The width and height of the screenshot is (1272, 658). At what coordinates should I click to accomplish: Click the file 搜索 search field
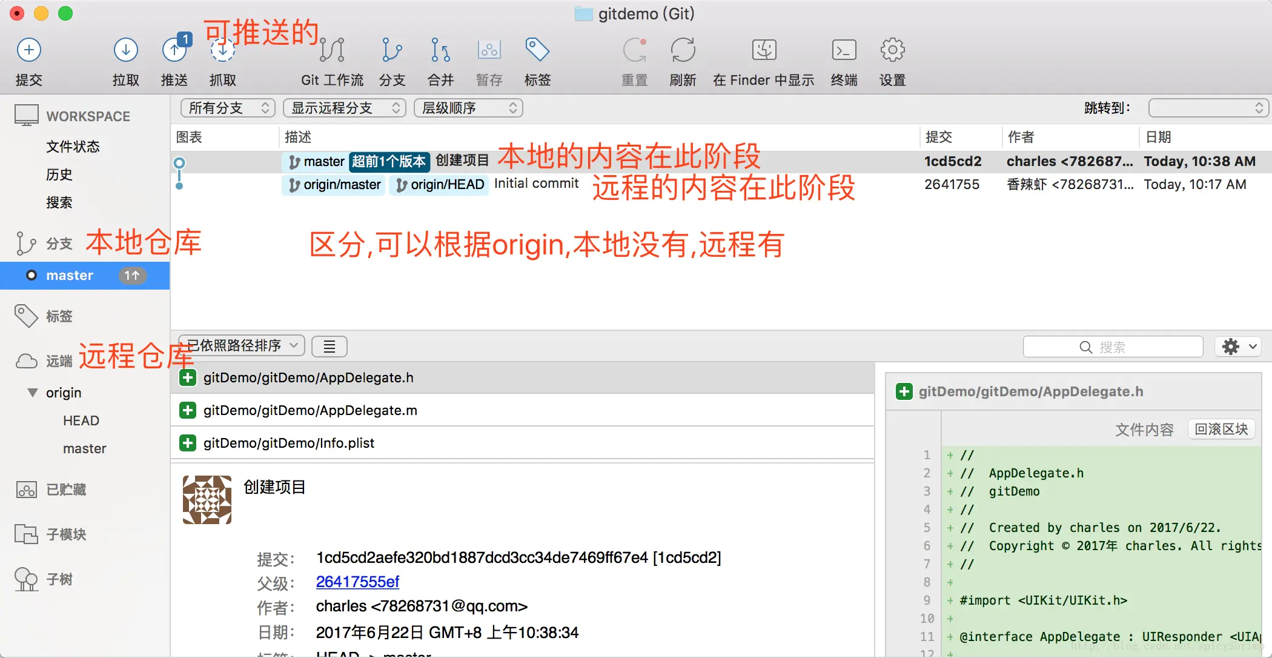[1112, 347]
